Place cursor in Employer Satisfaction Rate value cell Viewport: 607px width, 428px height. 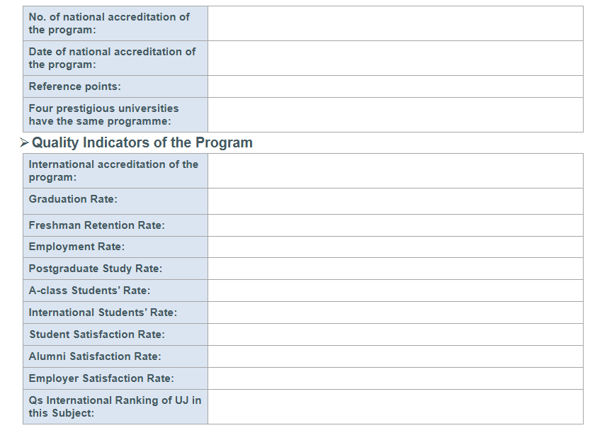[x=395, y=378]
